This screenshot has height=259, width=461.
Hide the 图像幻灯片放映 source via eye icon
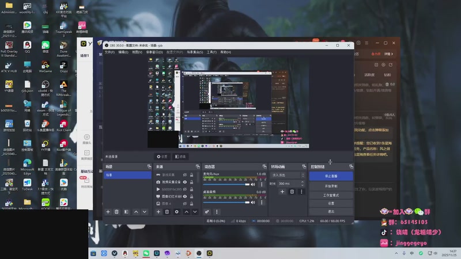(x=185, y=196)
